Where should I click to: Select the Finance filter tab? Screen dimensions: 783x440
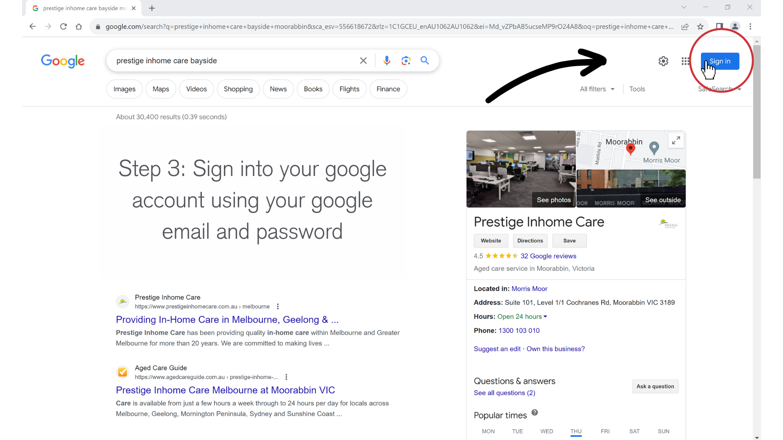[388, 89]
